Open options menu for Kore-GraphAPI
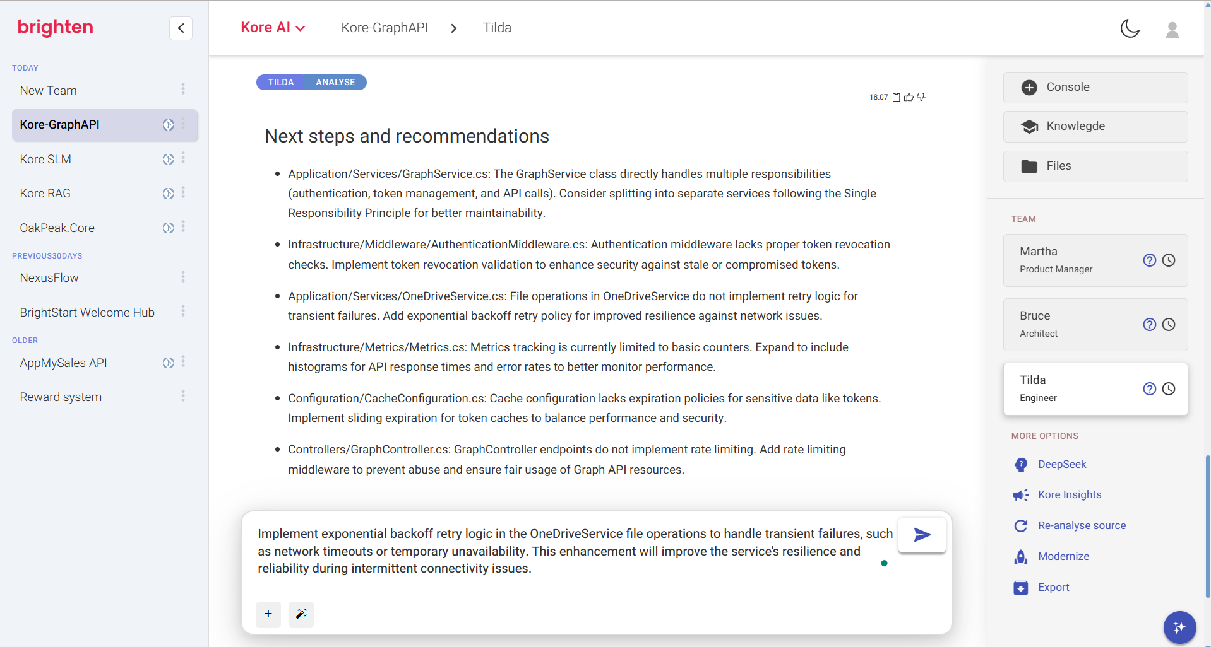 (x=183, y=124)
